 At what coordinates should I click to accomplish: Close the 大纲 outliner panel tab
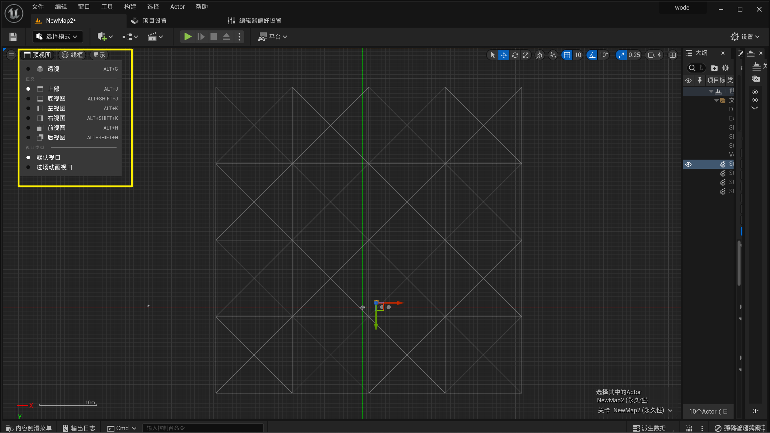pyautogui.click(x=723, y=53)
